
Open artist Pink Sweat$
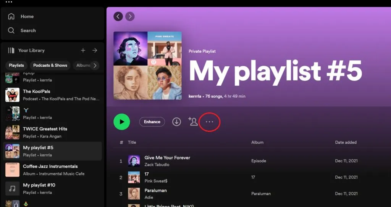click(x=156, y=181)
